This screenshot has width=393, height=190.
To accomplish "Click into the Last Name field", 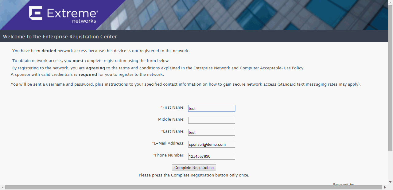I will (x=212, y=132).
